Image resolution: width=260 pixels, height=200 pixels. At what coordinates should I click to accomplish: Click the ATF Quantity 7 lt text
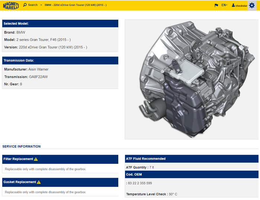point(140,167)
